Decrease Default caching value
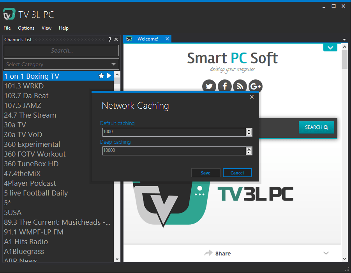351x273 pixels. coord(249,134)
